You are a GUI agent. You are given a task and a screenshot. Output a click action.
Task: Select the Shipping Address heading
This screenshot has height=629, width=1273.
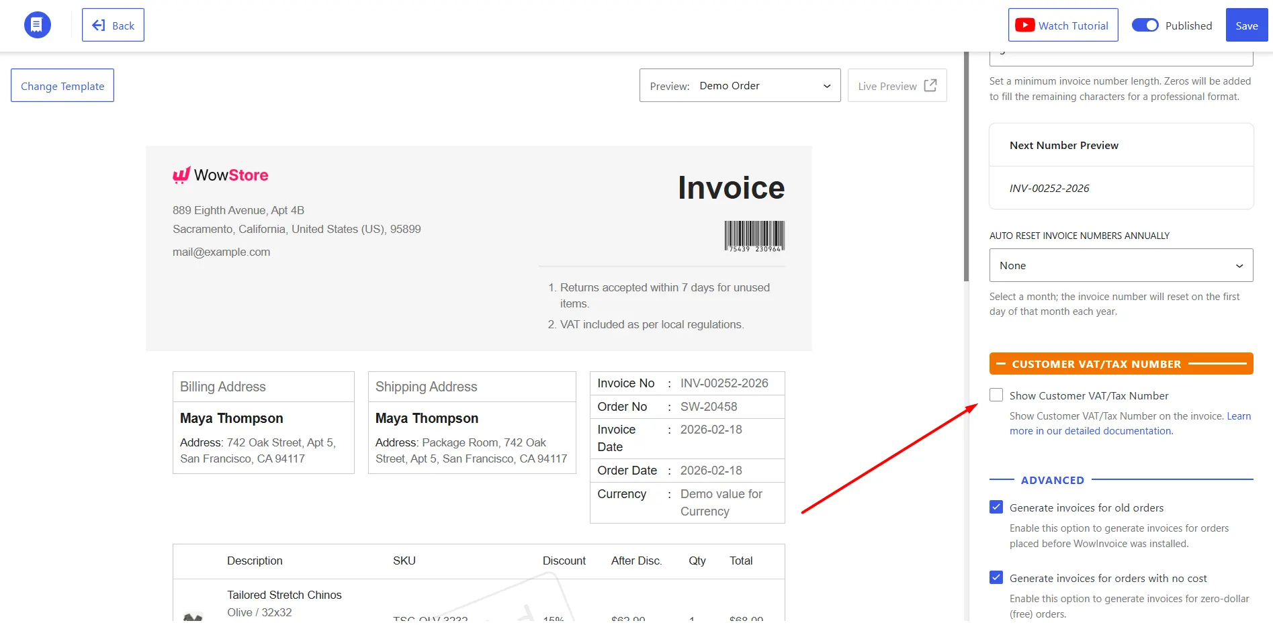coord(426,387)
